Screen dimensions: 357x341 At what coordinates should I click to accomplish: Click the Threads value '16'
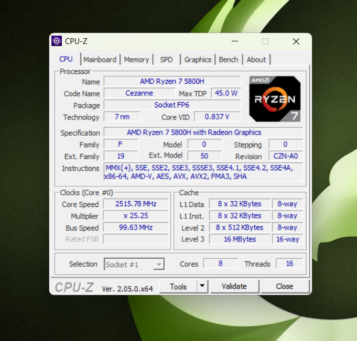[x=289, y=263]
